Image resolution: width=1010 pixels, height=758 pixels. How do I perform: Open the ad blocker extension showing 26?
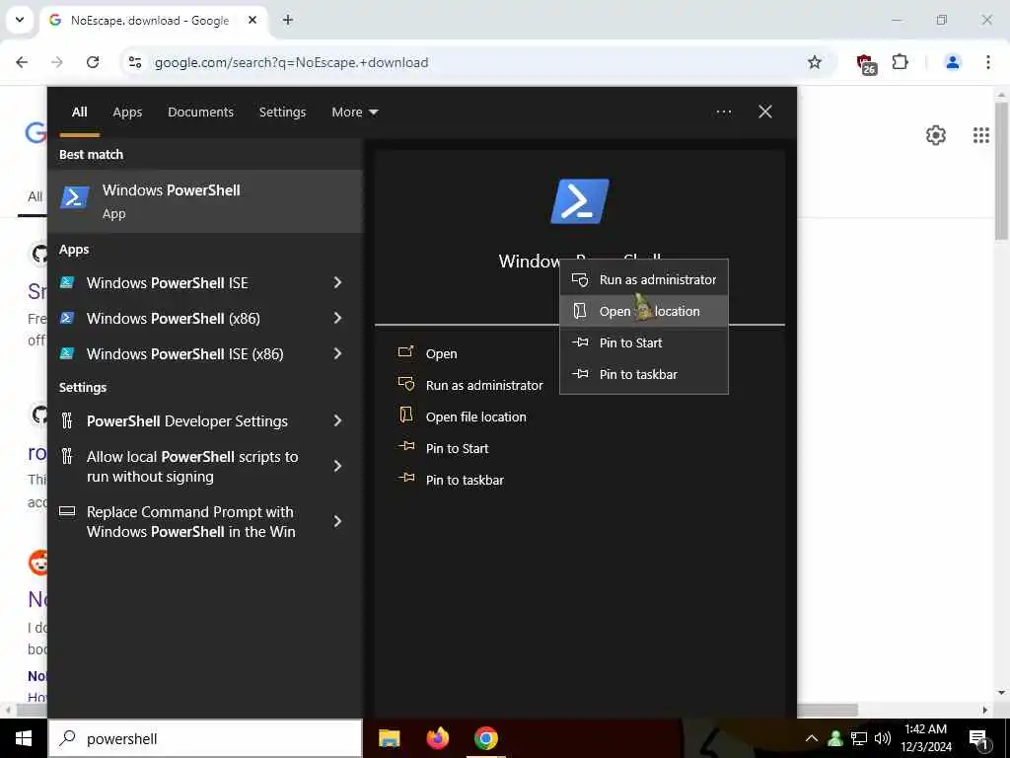(866, 64)
